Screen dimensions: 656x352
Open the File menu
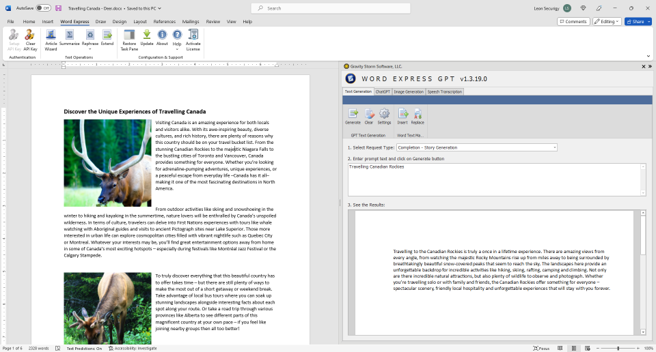10,21
